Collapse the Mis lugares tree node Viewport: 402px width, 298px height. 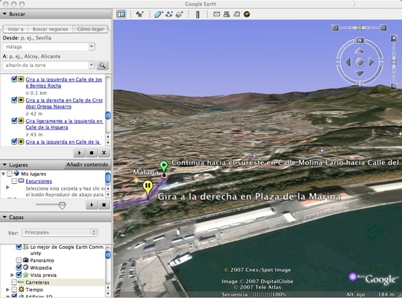3,174
